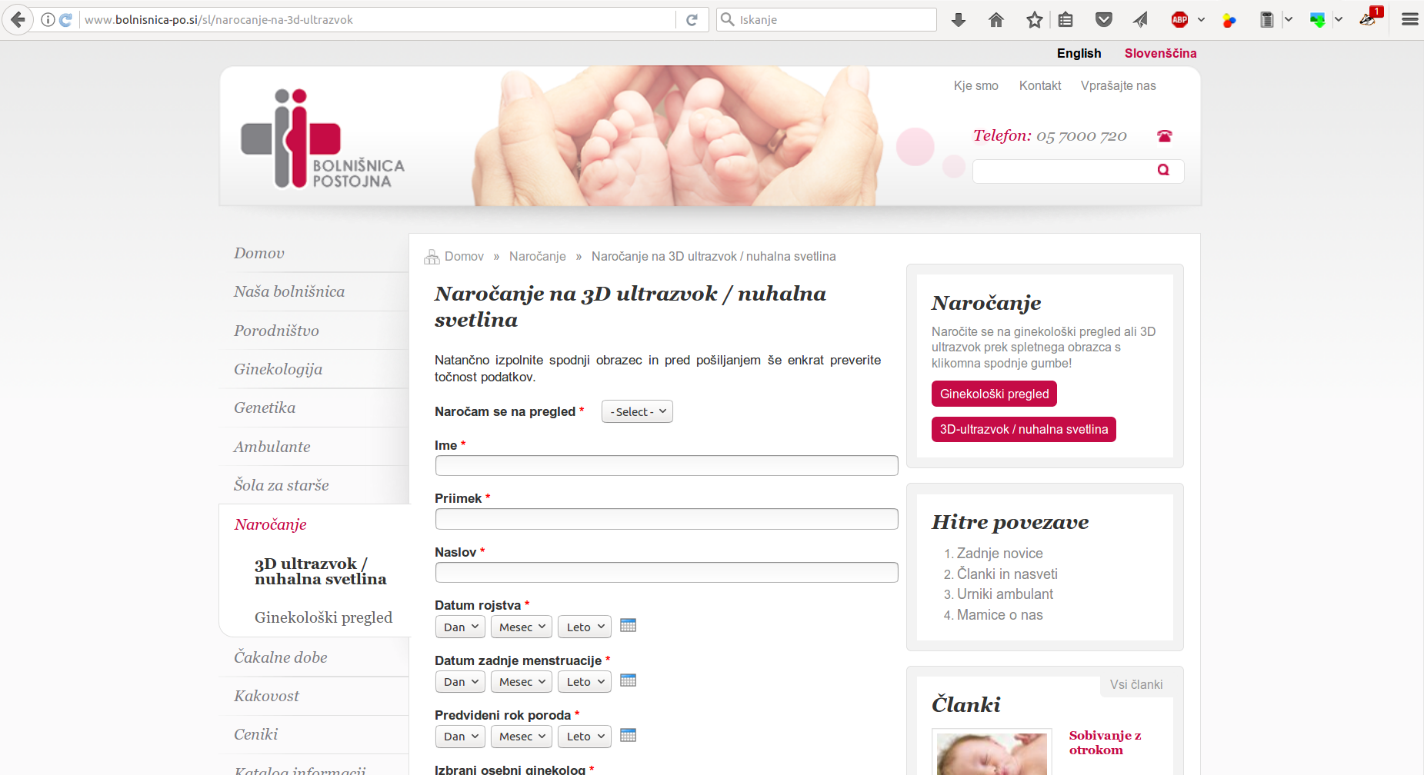Reload the page using the address bar refresh icon
Viewport: 1424px width, 775px height.
click(x=692, y=20)
